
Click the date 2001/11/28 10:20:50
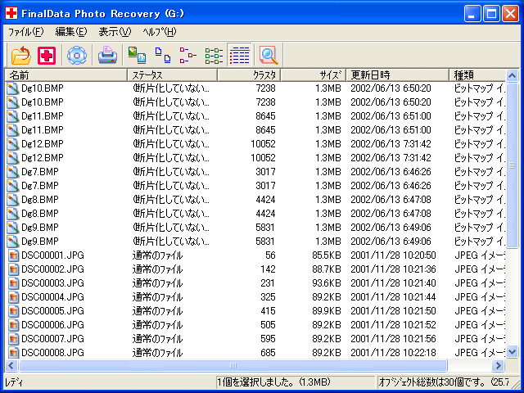coord(393,255)
